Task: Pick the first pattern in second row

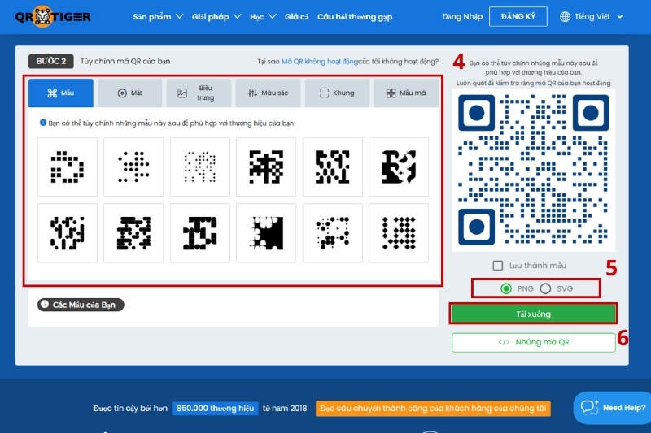Action: [x=68, y=233]
